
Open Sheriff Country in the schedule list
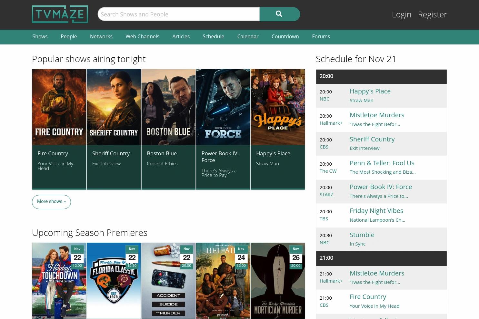372,139
